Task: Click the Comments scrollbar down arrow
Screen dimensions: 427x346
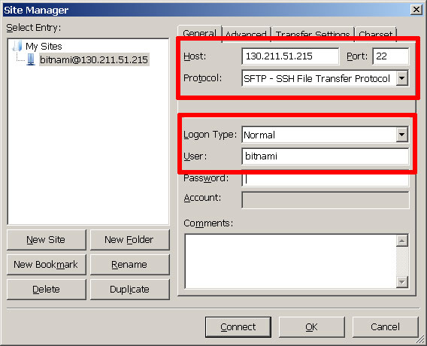Action: coord(402,282)
